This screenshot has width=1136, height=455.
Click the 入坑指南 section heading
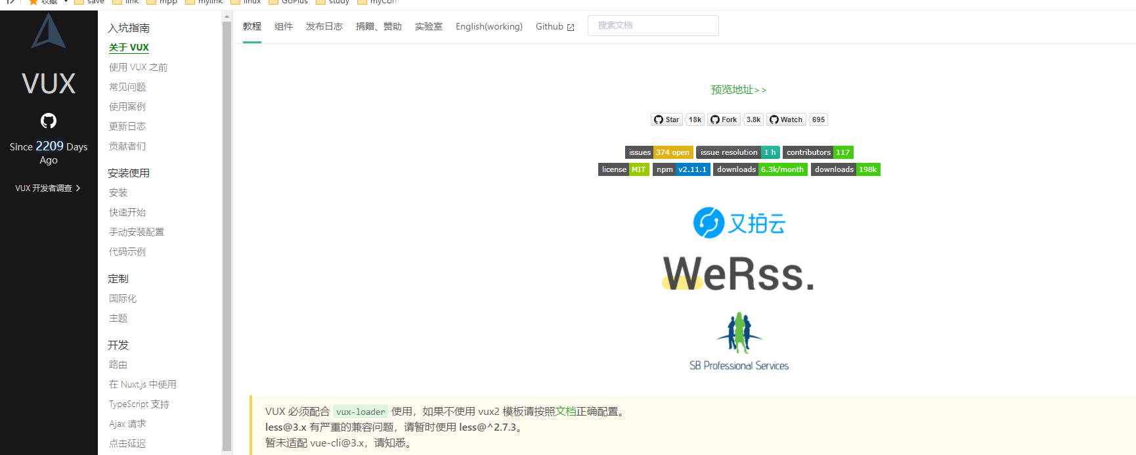point(129,28)
